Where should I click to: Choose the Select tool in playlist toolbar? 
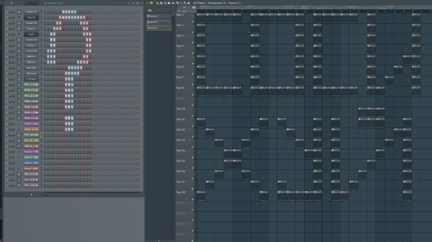(181, 3)
